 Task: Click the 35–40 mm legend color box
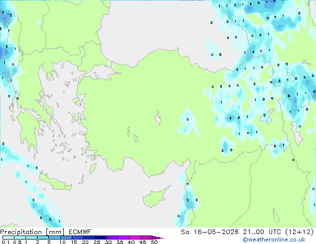pyautogui.click(x=123, y=238)
